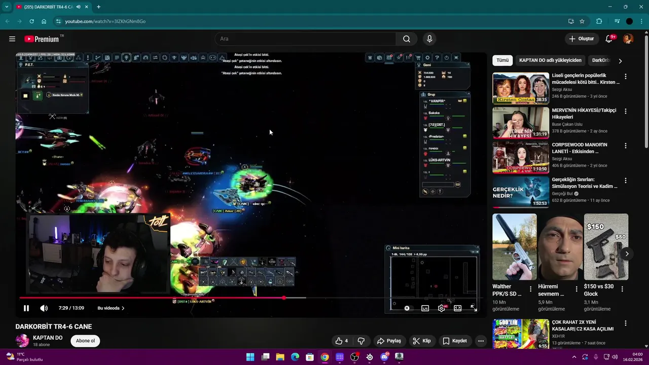This screenshot has height=365, width=649.
Task: Open Windows Start menu
Action: [250, 357]
